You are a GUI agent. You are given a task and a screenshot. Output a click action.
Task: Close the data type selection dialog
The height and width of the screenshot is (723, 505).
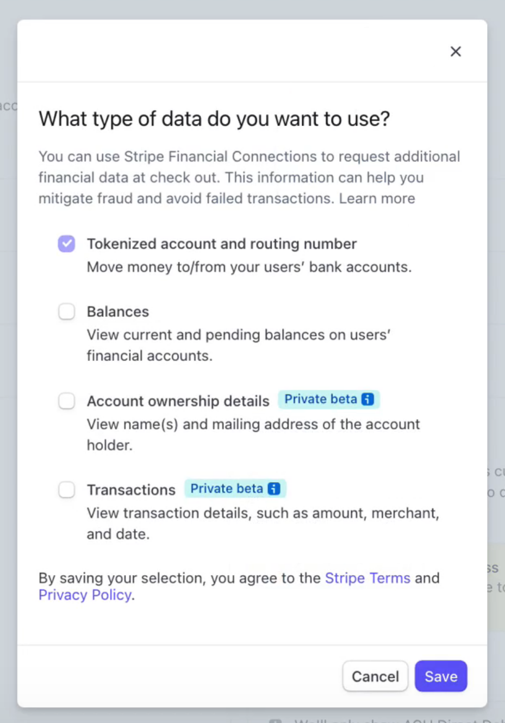[x=456, y=51]
